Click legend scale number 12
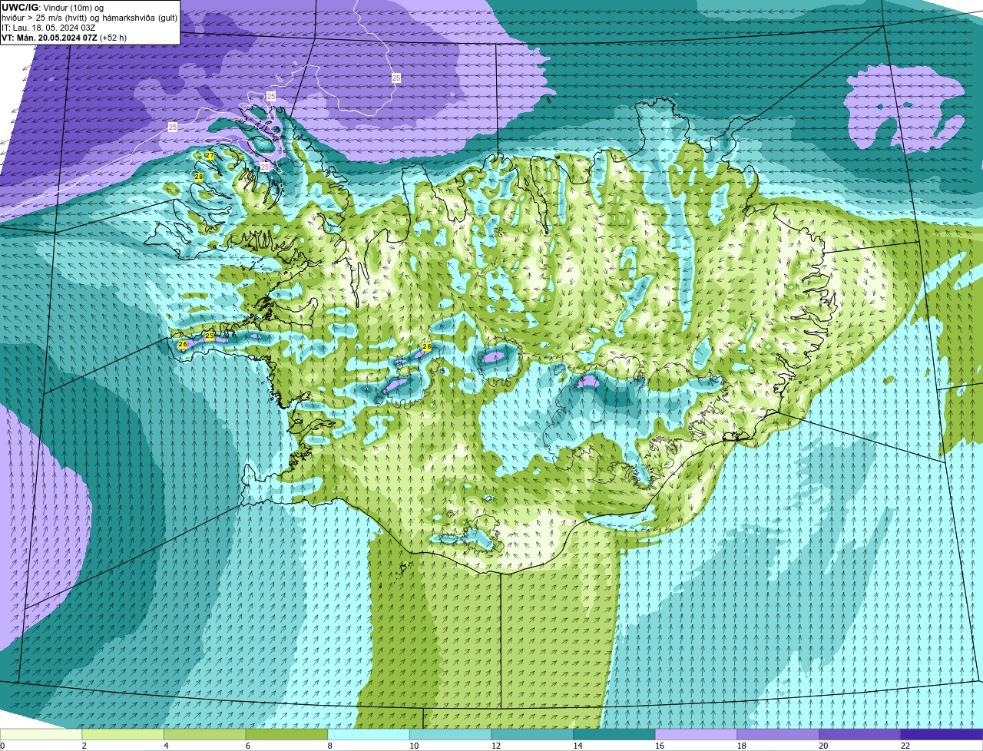Viewport: 983px width, 751px height. point(495,746)
